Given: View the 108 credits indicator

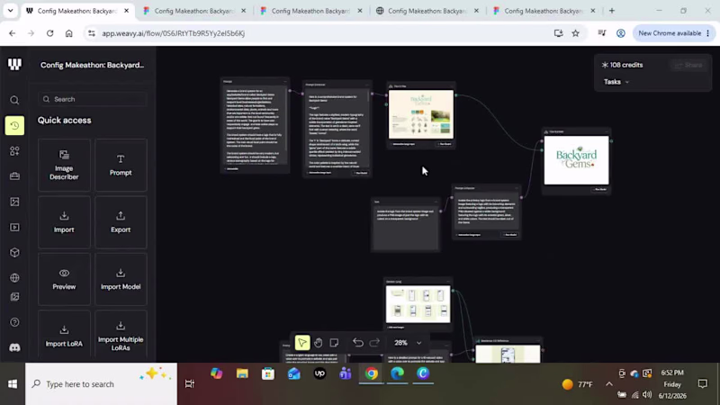Looking at the screenshot, I should pos(622,65).
